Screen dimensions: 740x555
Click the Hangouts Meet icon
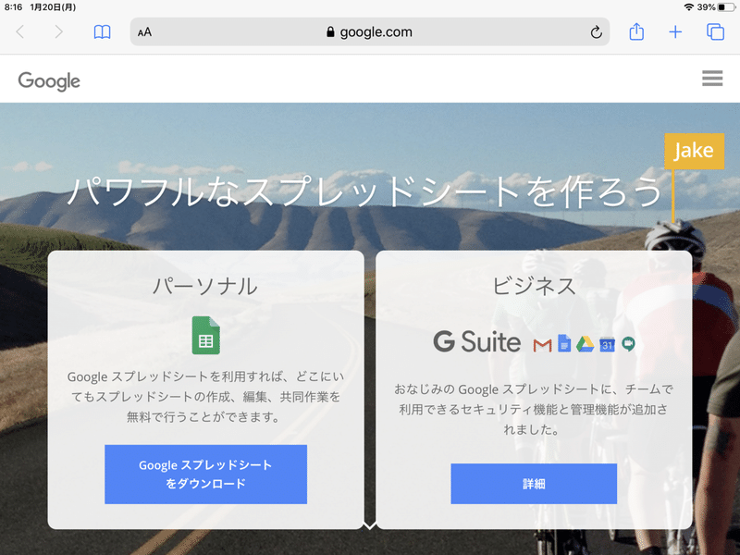coord(628,344)
